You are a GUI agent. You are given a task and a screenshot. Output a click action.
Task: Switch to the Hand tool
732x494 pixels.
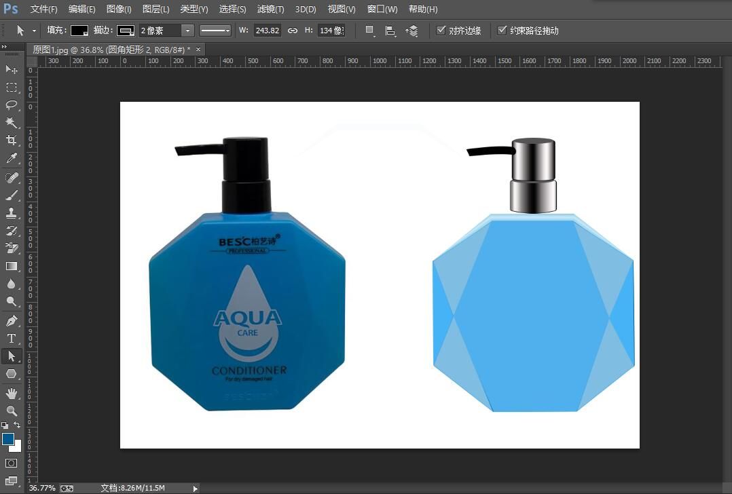click(x=12, y=393)
